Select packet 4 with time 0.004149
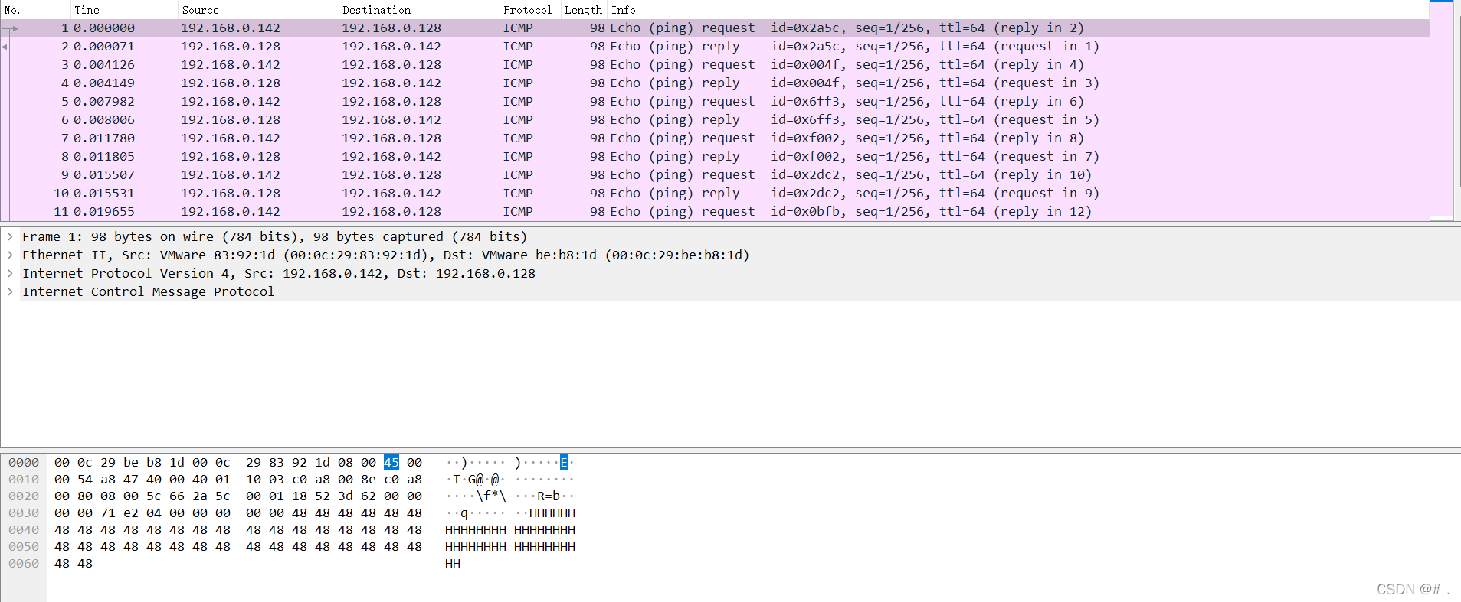Image resolution: width=1461 pixels, height=602 pixels. click(x=715, y=83)
